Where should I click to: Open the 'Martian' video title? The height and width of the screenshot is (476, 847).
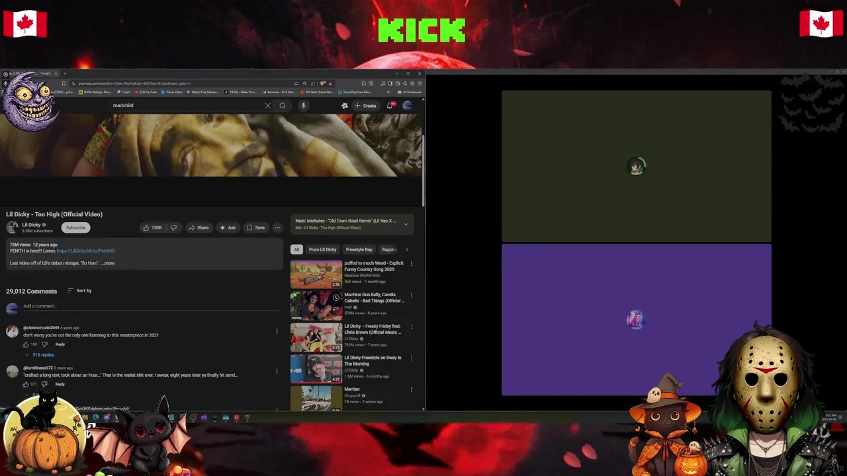tap(352, 389)
